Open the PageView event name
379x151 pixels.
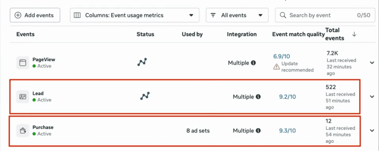(44, 59)
